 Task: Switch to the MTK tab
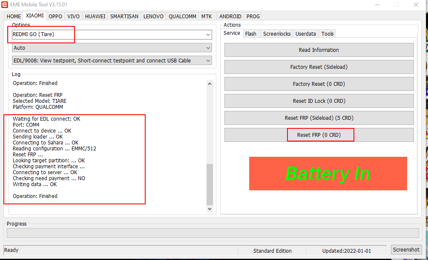tap(207, 16)
